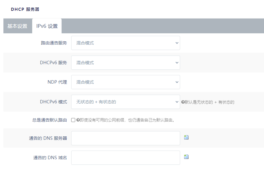Expand the DHCPv6 服务 mode selector
The width and height of the screenshot is (264, 174).
pyautogui.click(x=125, y=63)
